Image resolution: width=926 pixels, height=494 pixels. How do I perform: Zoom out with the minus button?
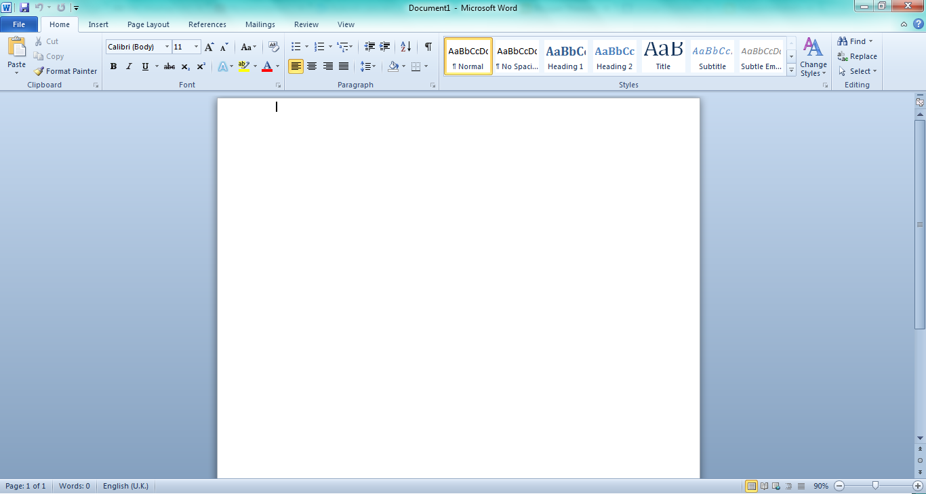click(839, 486)
